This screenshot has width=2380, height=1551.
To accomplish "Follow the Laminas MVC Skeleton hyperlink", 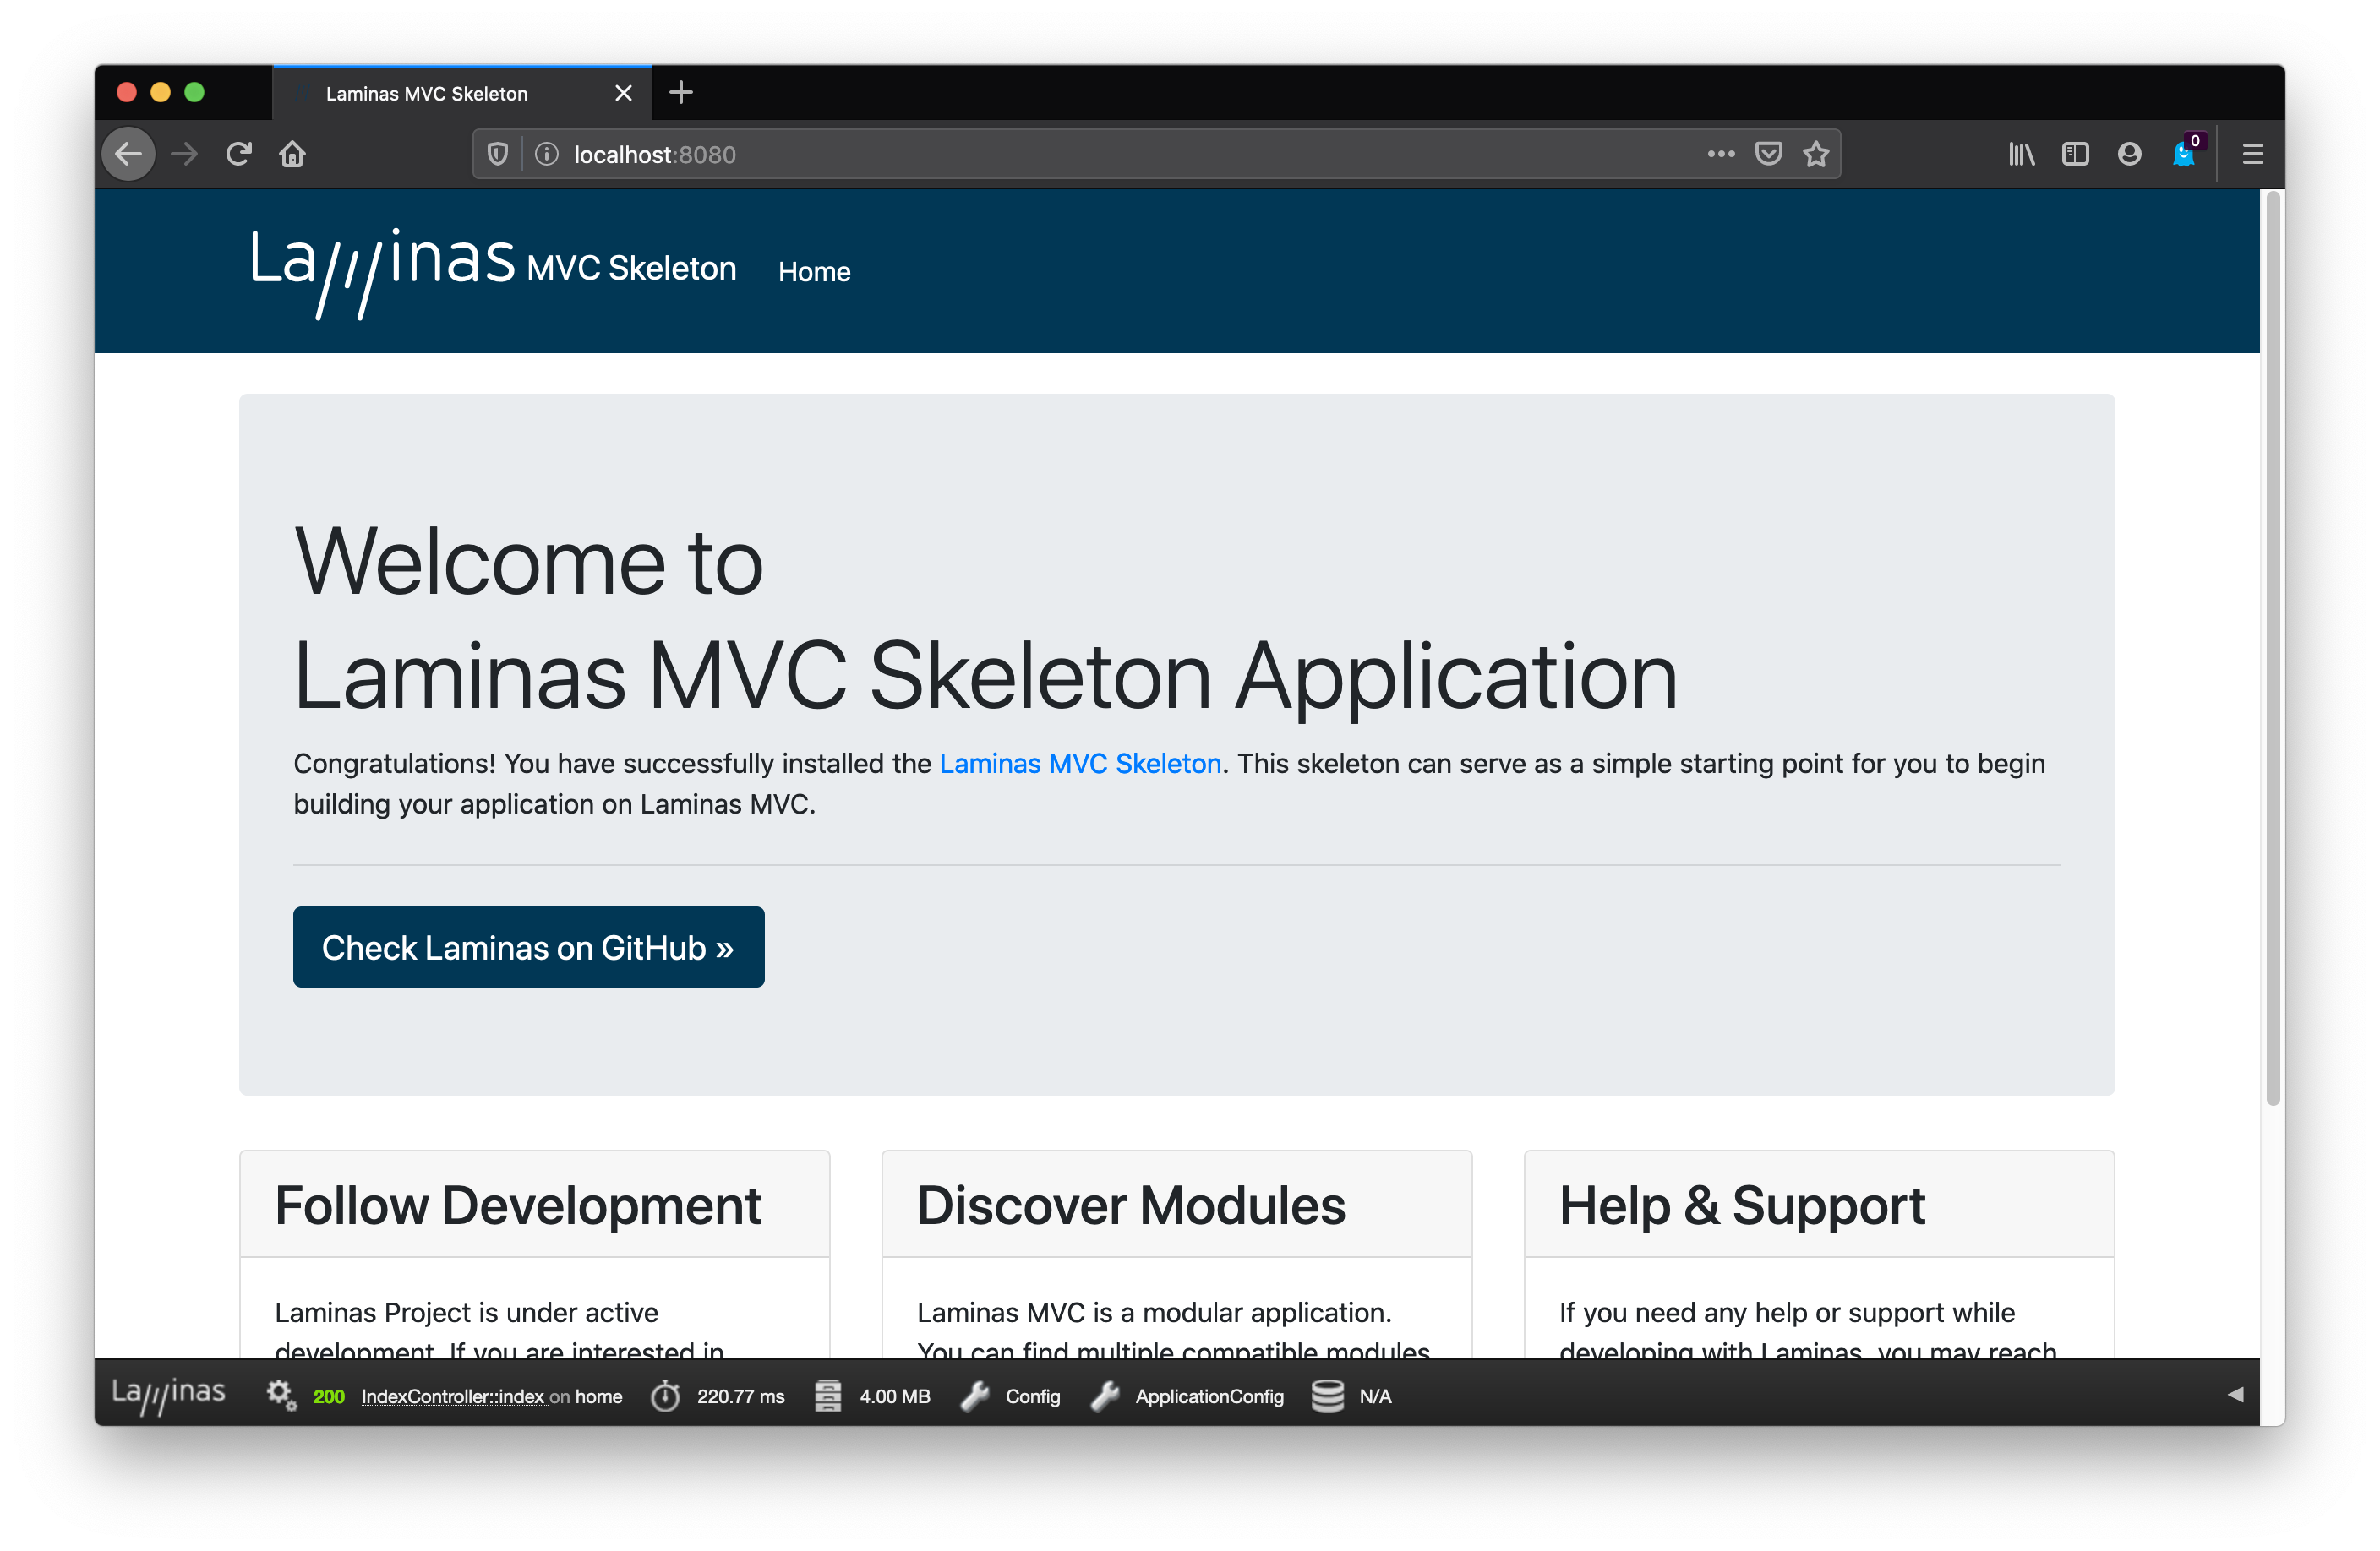I will 1080,764.
